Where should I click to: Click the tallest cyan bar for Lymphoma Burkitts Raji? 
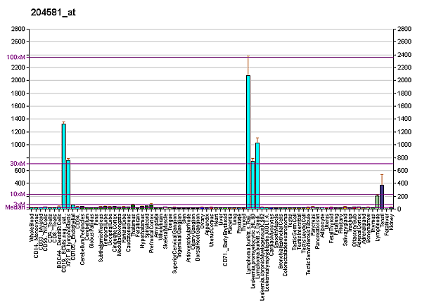click(x=248, y=142)
